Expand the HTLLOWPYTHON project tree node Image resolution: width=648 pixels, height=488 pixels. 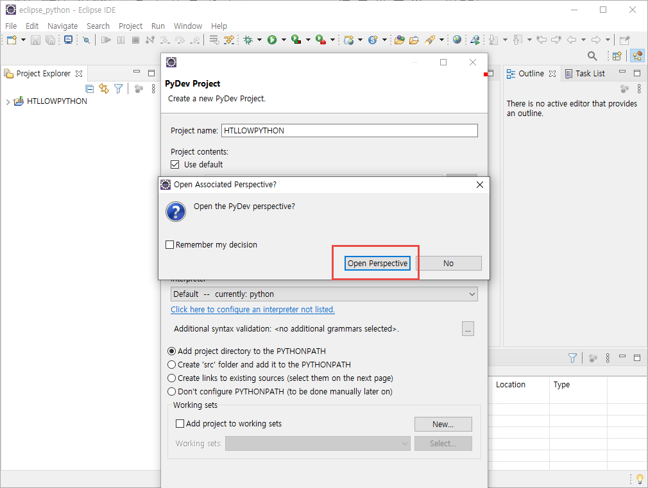coord(8,102)
